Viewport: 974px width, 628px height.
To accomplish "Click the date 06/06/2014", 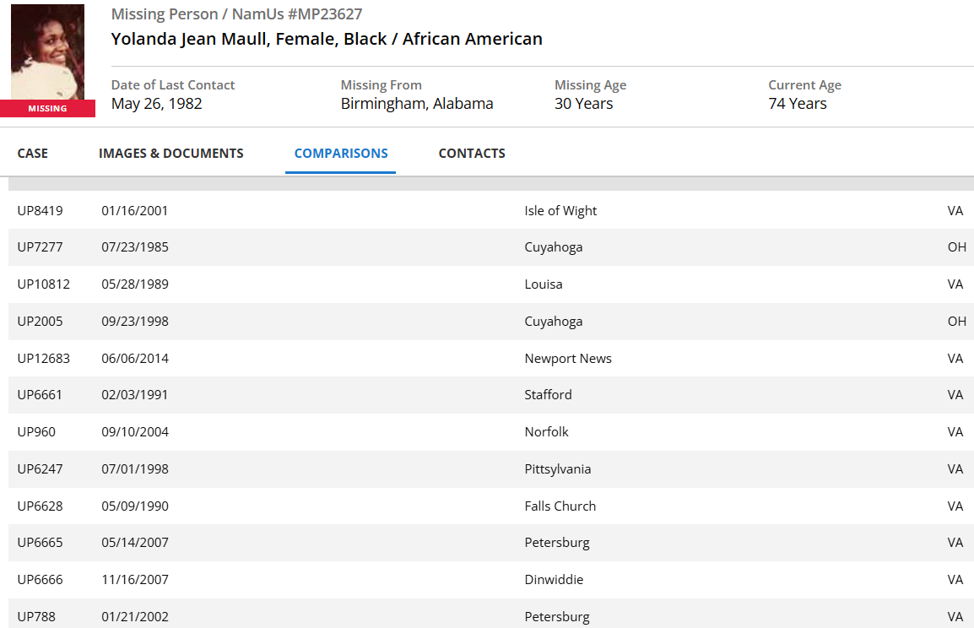I will point(135,359).
